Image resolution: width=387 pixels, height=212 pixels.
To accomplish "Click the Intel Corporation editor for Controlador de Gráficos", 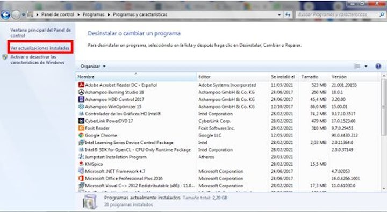I will 216,114.
